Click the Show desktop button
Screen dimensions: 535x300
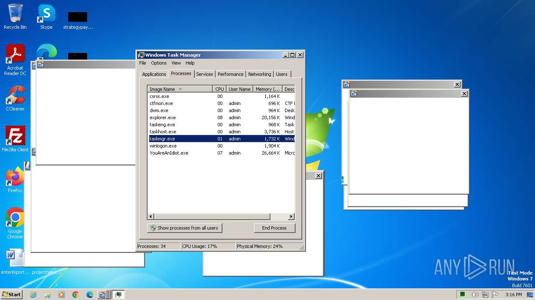(x=531, y=295)
